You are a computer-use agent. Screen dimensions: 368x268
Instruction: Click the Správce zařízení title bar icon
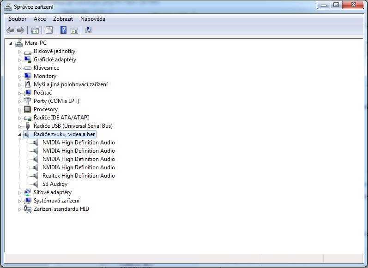pyautogui.click(x=8, y=7)
